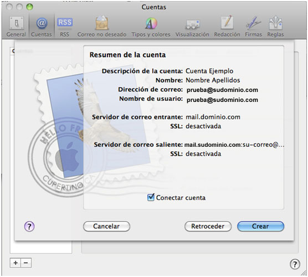Click the 'Nombre Apellidos' name value
Image resolution: width=308 pixels, height=277 pixels.
pos(213,80)
